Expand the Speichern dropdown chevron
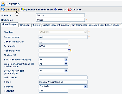This screenshot has height=94, width=122. click(18, 10)
